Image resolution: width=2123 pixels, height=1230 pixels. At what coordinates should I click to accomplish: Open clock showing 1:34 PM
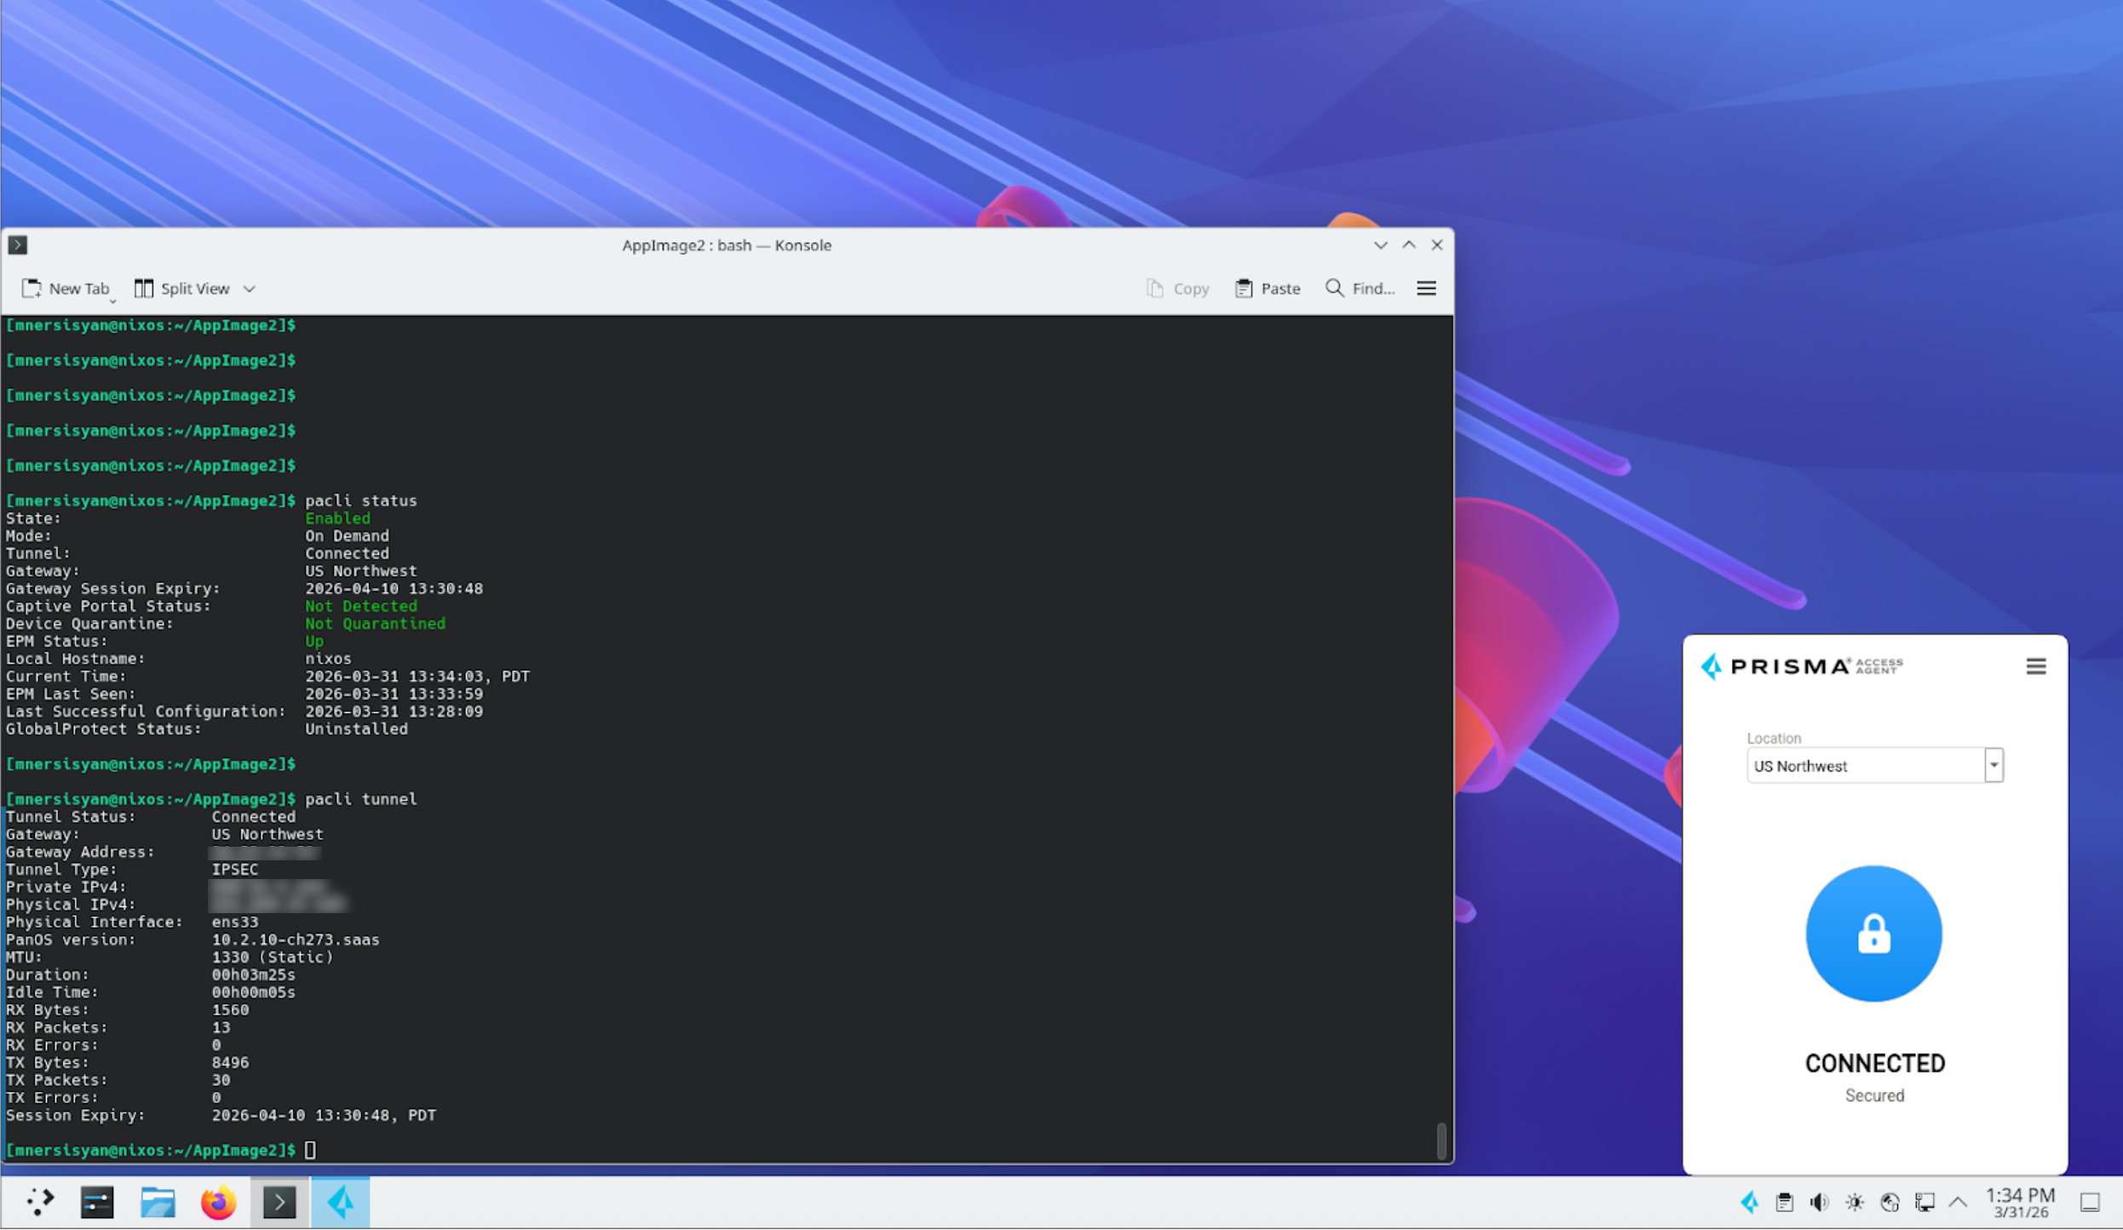[x=2020, y=1203]
